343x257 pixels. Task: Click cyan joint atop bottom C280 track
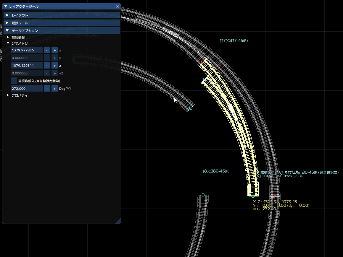(203, 195)
